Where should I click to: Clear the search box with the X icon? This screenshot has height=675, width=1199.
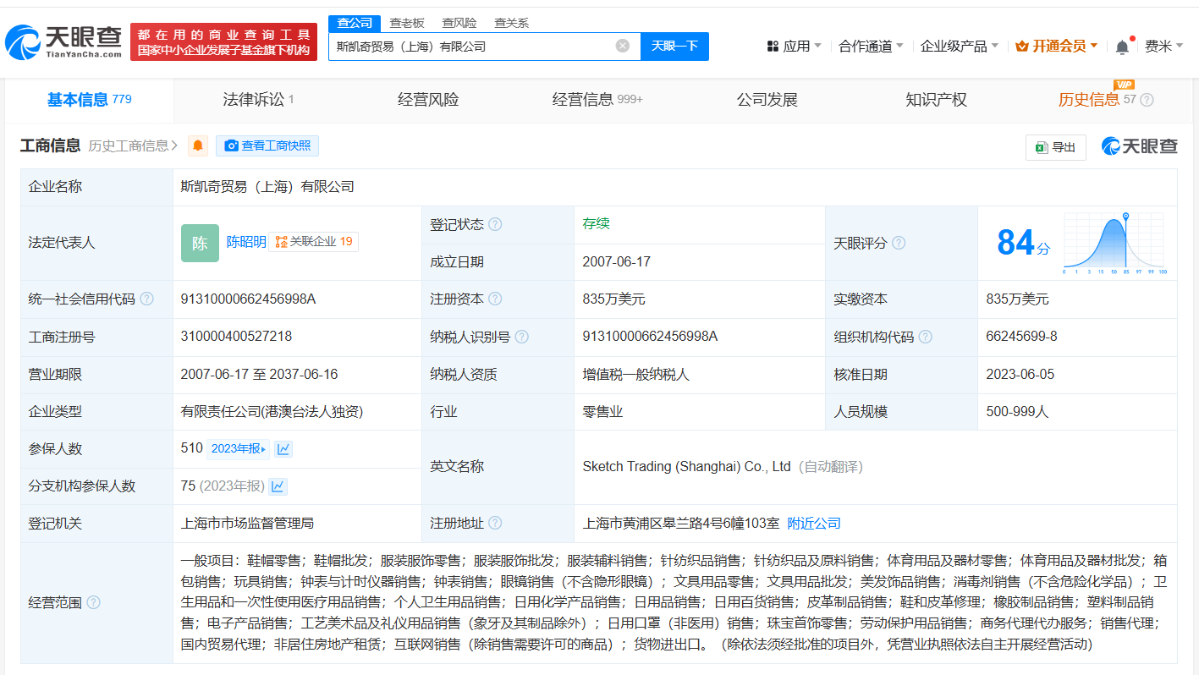pyautogui.click(x=623, y=46)
